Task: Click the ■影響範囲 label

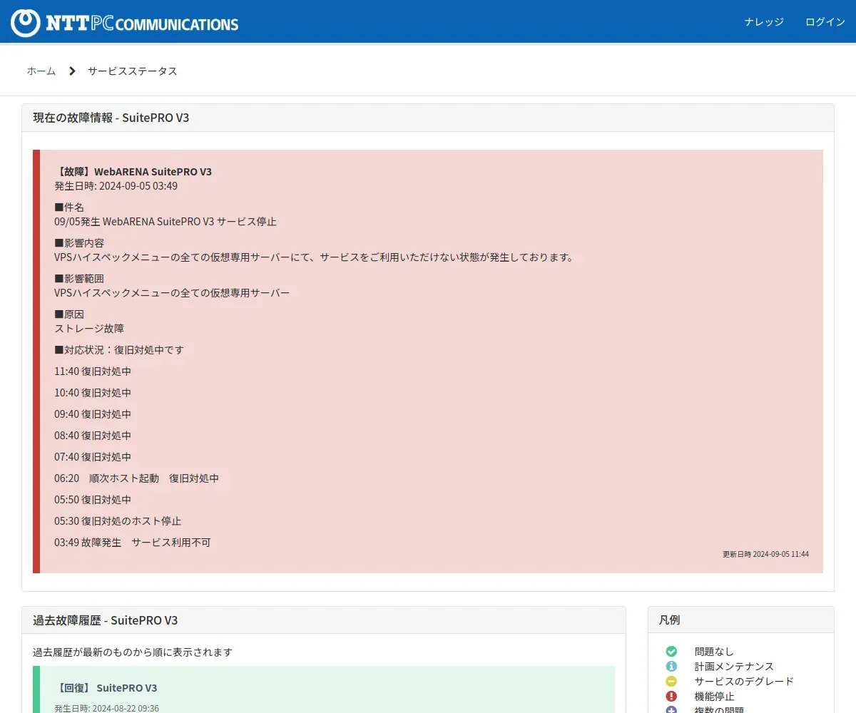Action: (x=79, y=279)
